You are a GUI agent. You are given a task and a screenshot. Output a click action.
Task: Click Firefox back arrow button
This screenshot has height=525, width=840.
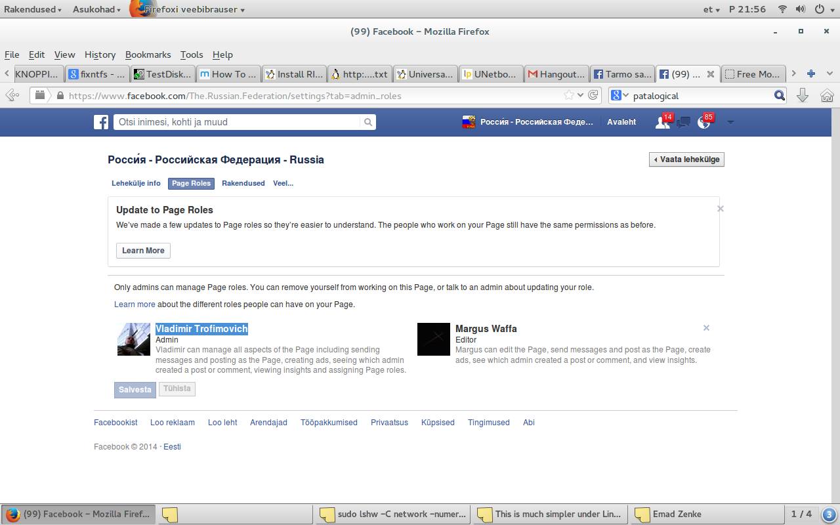click(12, 95)
